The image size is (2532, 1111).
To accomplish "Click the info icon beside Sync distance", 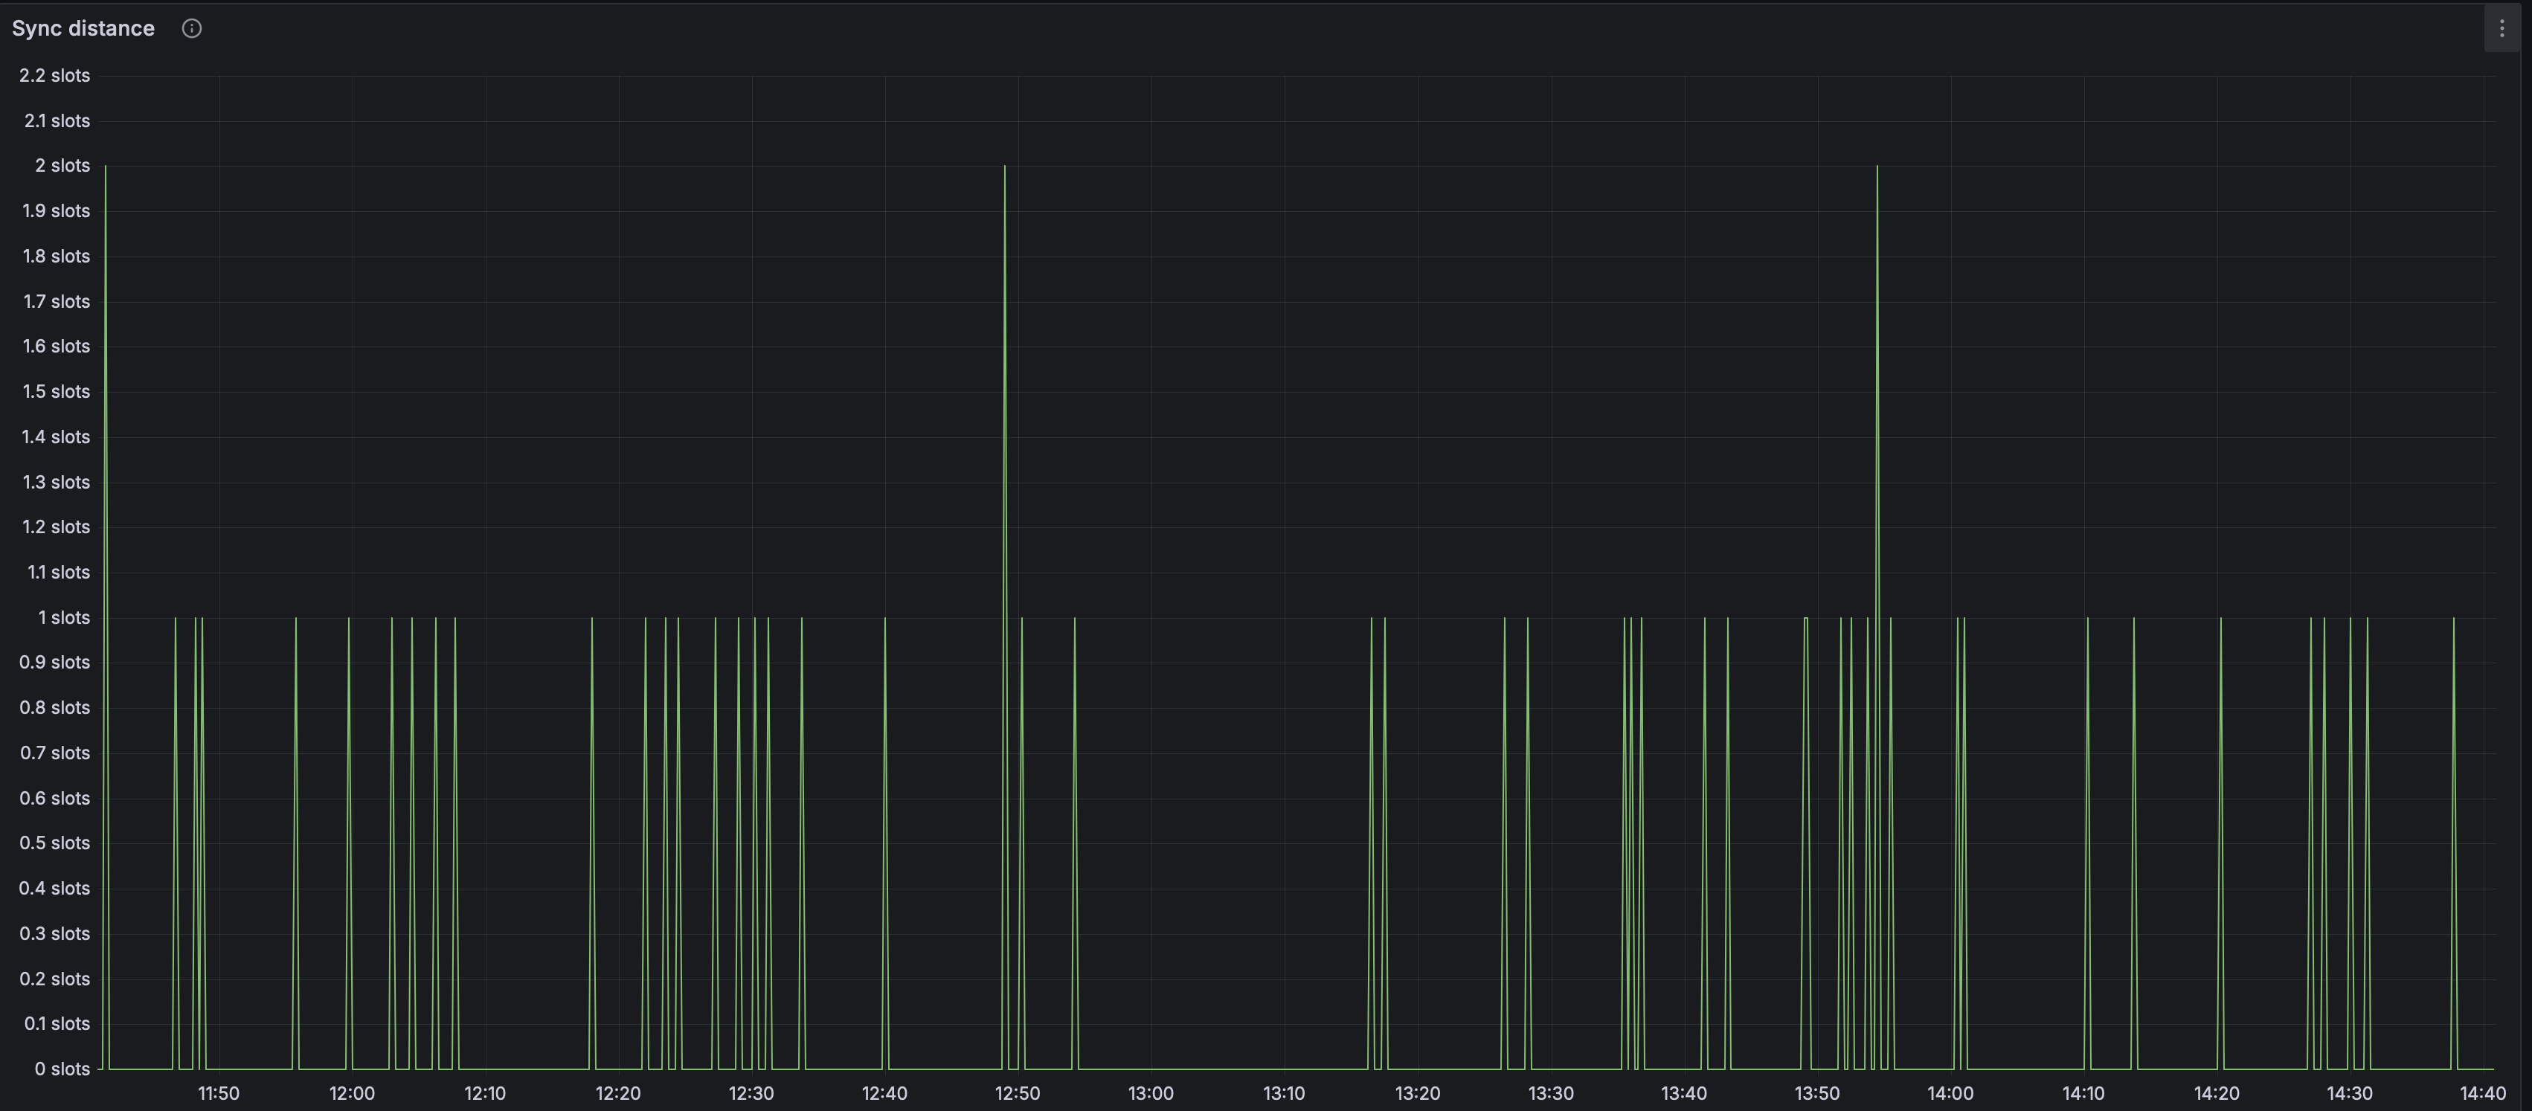I will pos(192,28).
